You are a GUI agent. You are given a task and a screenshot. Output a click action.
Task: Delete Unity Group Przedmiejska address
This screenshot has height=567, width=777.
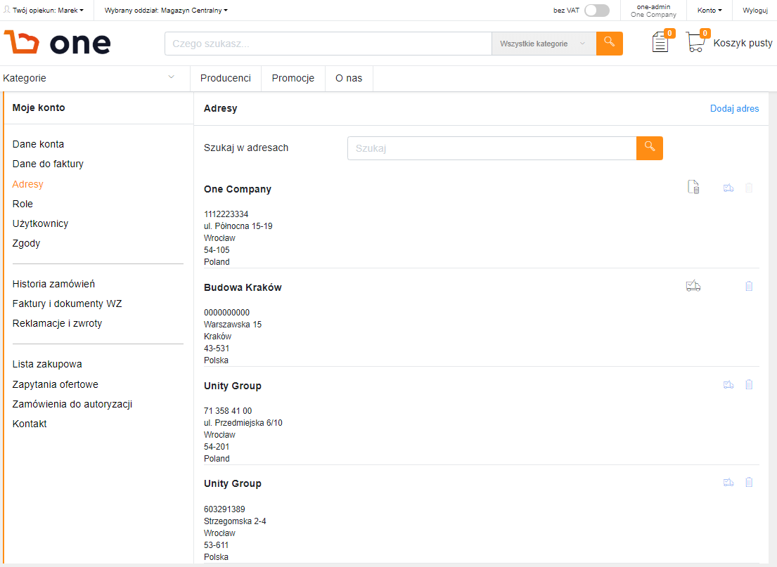749,384
